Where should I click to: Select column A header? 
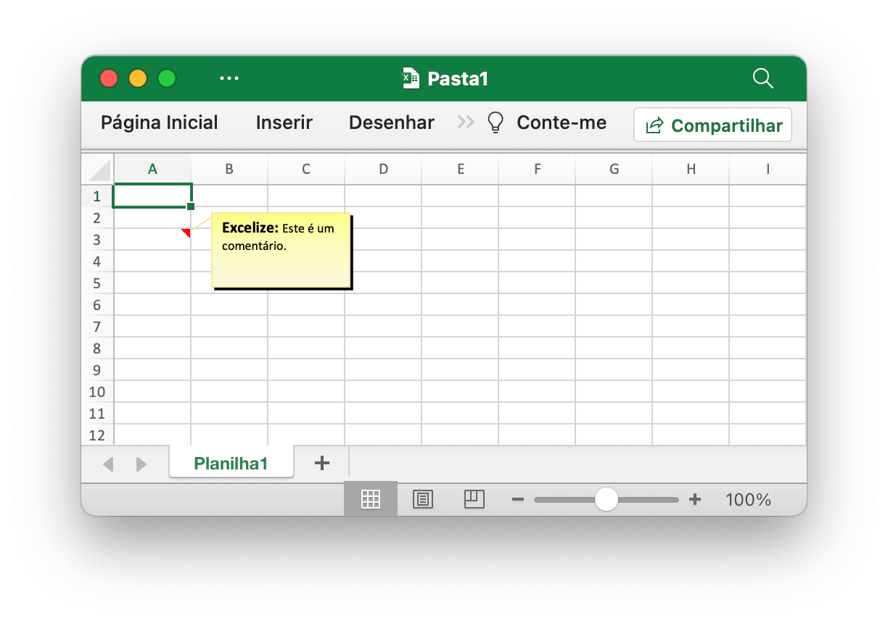point(152,169)
